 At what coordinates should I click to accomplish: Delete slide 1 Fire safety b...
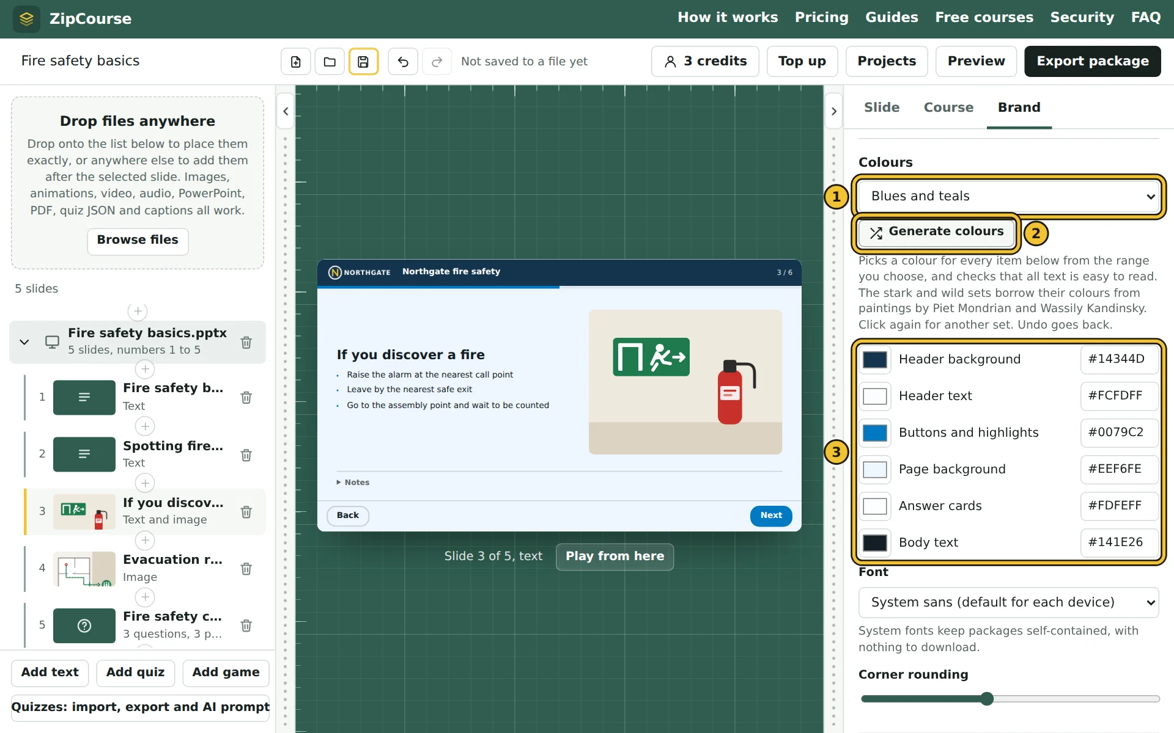pos(246,397)
